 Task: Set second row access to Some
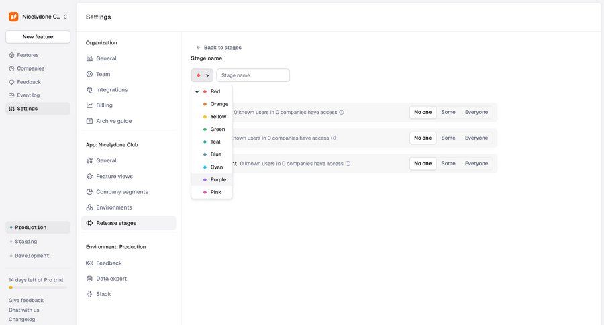[448, 138]
